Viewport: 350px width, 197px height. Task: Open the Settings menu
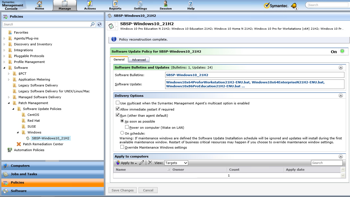(x=141, y=5)
